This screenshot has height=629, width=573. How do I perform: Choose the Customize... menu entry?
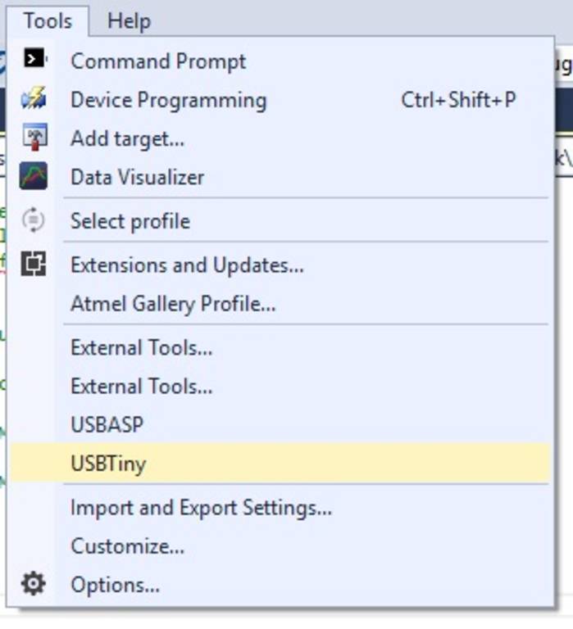[x=127, y=545]
